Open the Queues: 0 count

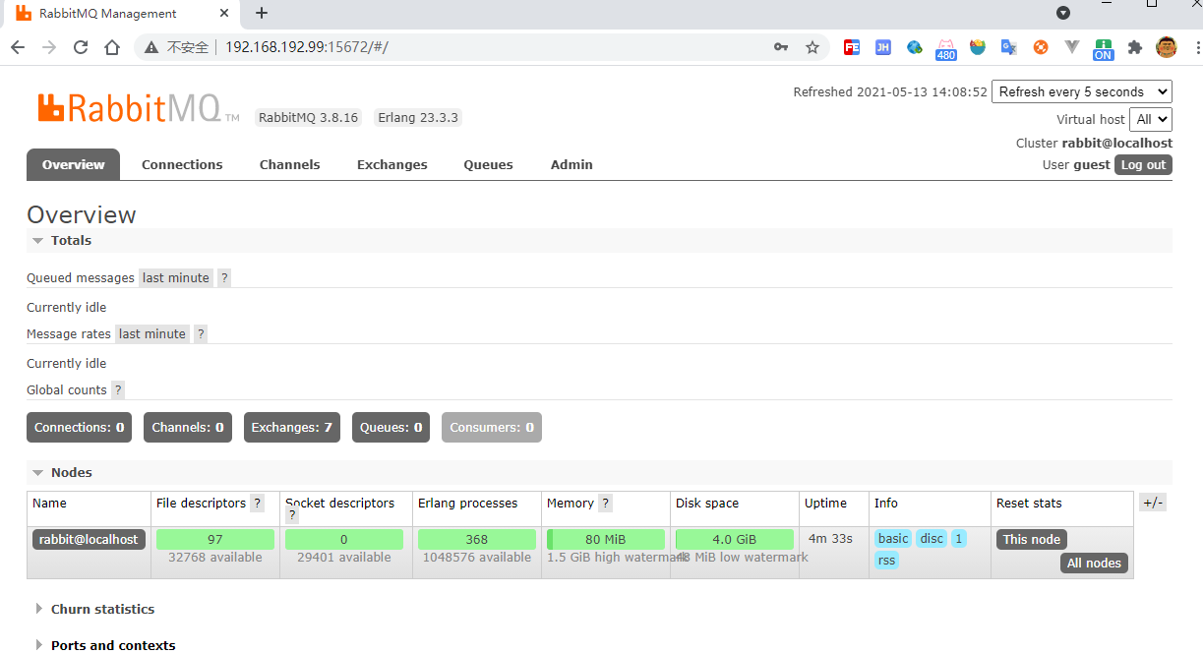click(x=391, y=428)
